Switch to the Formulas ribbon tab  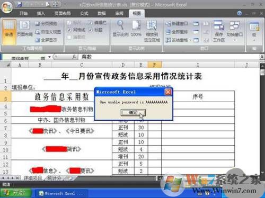pyautogui.click(x=84, y=13)
